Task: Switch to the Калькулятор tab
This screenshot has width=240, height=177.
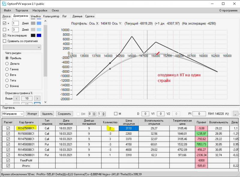Action: point(51,16)
